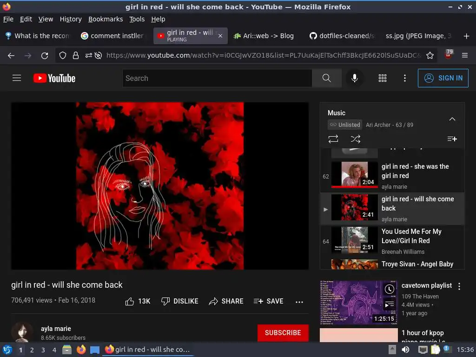
Task: Play 'Troye Sivan - Angel Baby' playlist item
Action: (392, 264)
